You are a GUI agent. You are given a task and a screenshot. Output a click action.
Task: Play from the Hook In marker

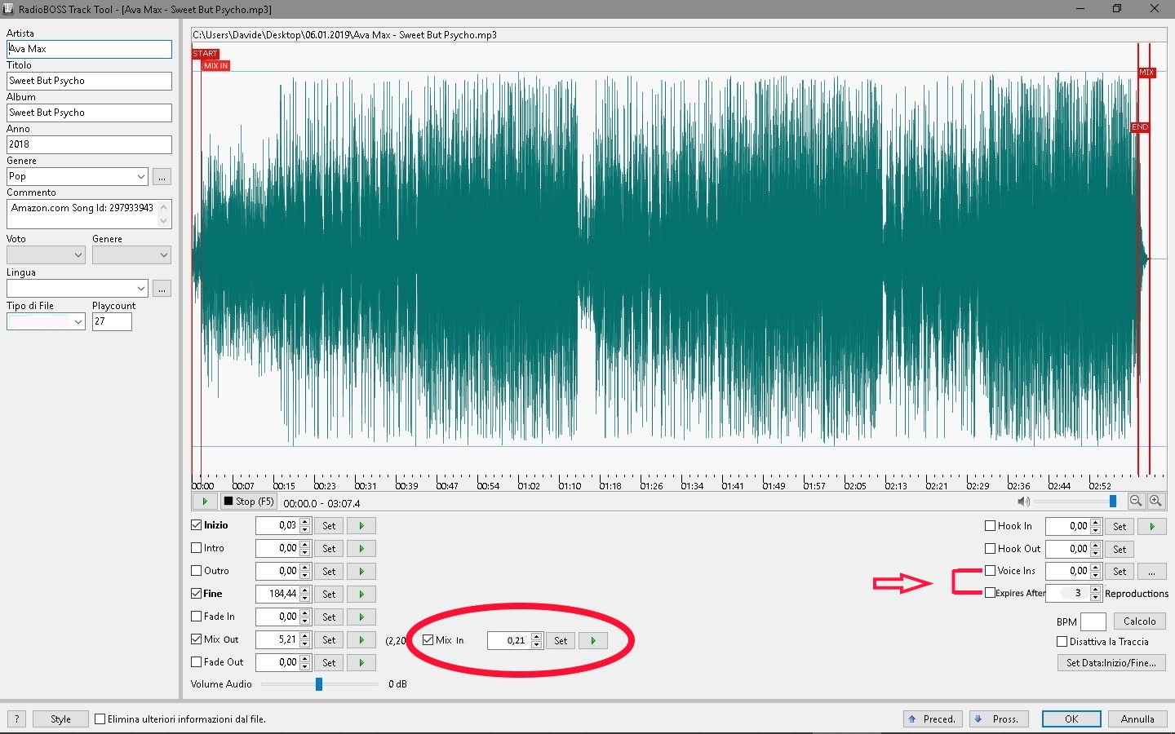[1152, 527]
